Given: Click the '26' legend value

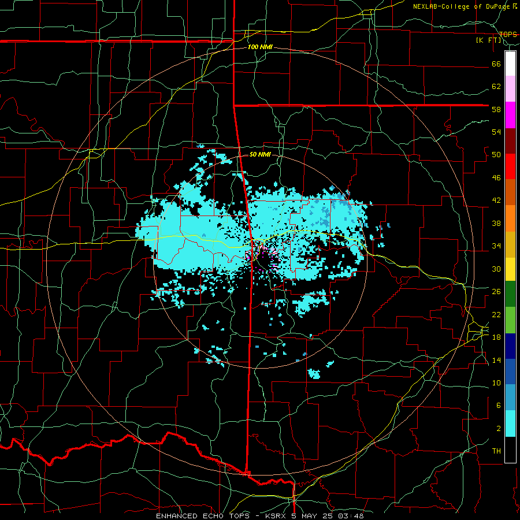Looking at the screenshot, I should pos(496,292).
